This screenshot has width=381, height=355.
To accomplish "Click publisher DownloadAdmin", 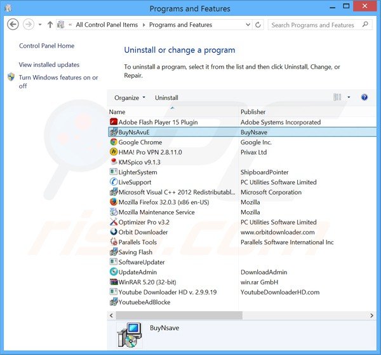I will [264, 272].
